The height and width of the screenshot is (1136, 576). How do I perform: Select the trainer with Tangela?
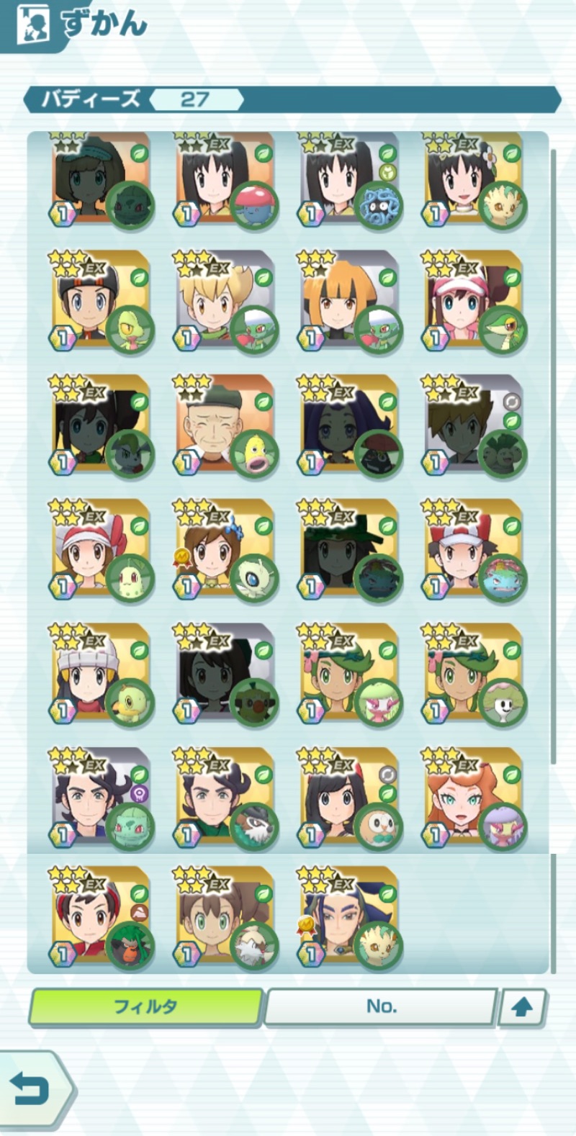[349, 179]
